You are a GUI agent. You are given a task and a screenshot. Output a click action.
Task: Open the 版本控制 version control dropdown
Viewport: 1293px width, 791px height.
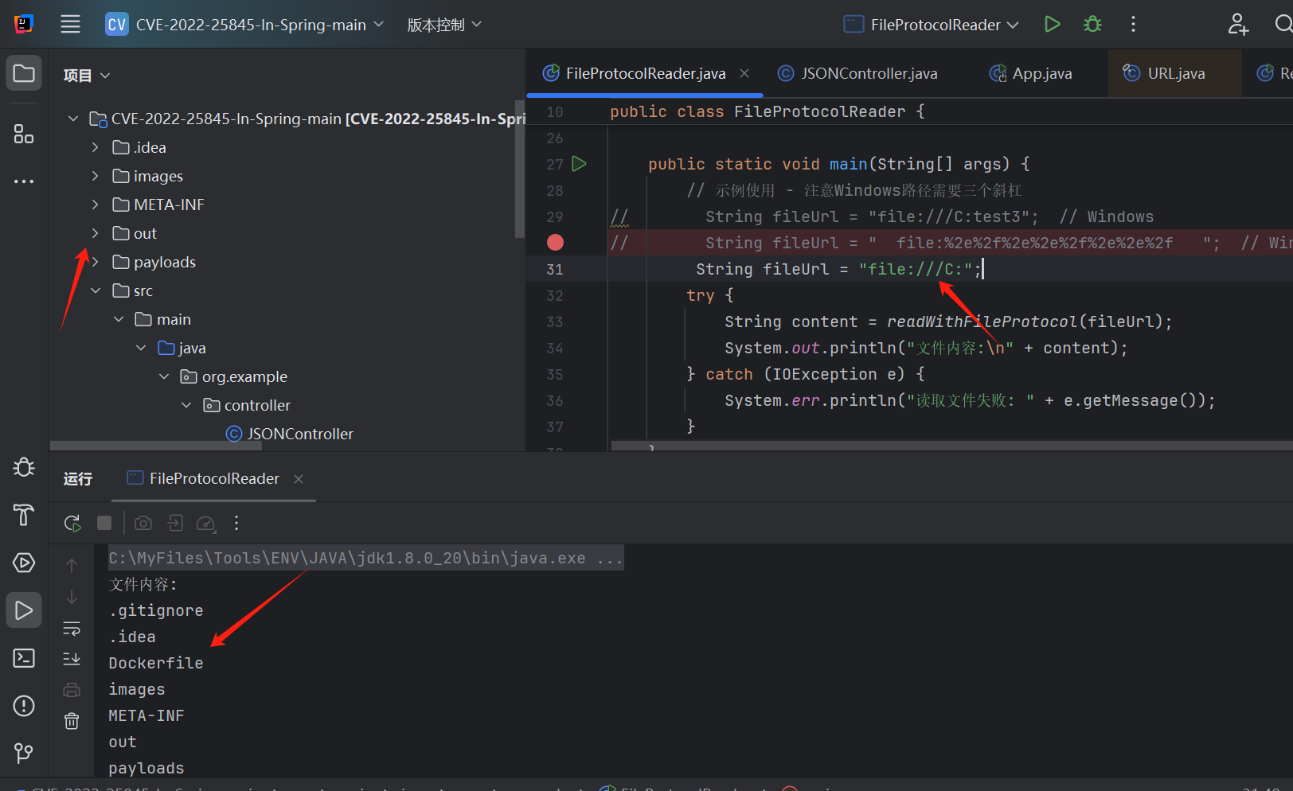(444, 25)
